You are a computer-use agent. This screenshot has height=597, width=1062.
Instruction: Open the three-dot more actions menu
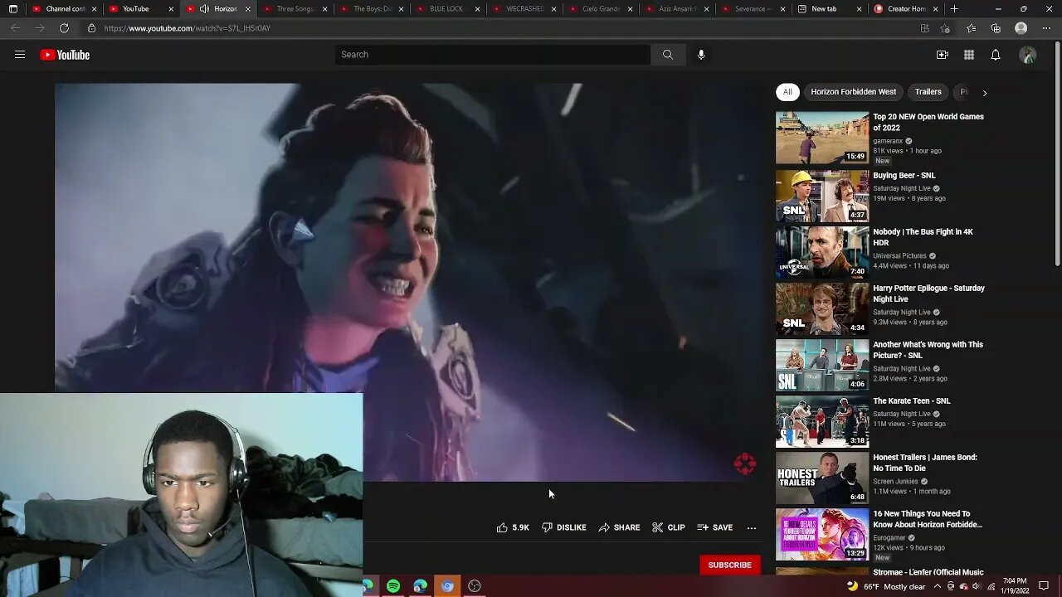pos(751,527)
